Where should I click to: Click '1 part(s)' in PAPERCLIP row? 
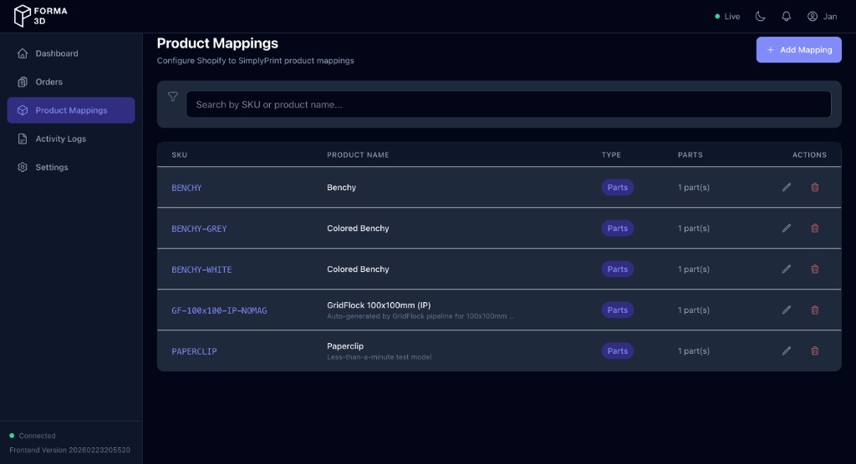[x=693, y=351]
